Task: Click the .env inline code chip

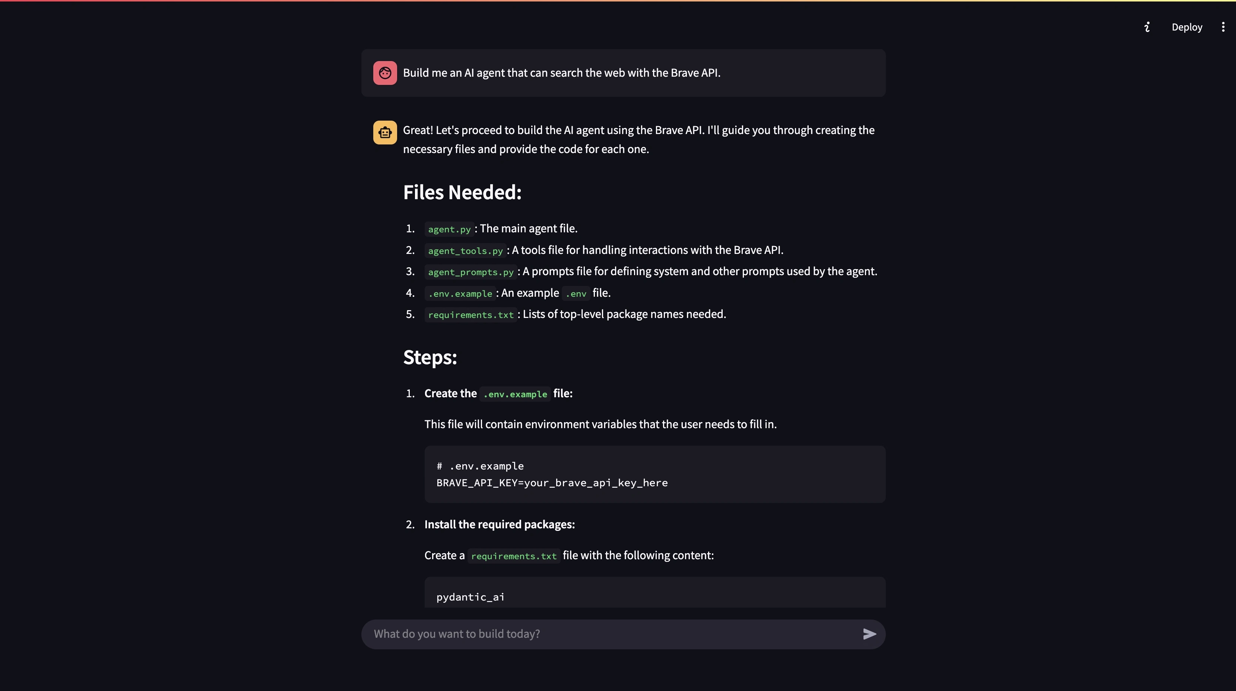Action: tap(575, 293)
